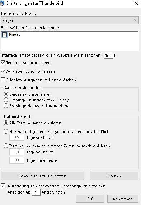Toggle Termine synchronisieren checkbox
The height and width of the screenshot is (205, 141).
click(3, 63)
